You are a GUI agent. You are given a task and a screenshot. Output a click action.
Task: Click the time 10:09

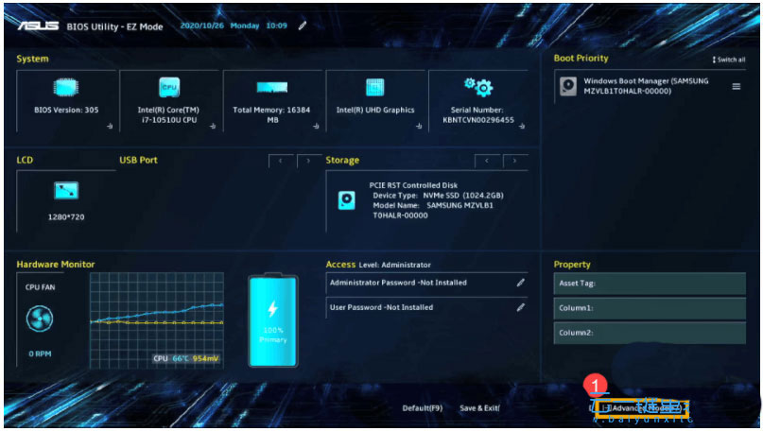click(276, 26)
